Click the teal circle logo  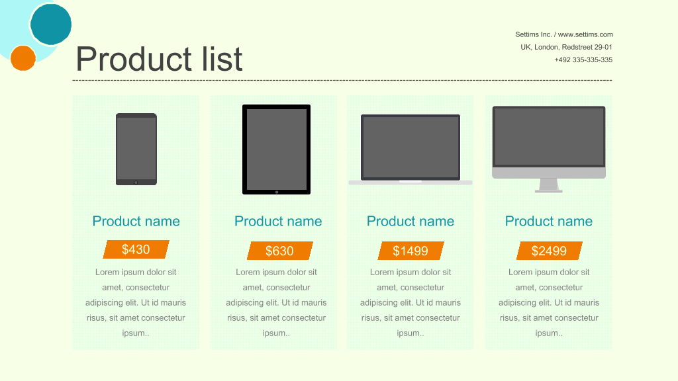click(x=51, y=24)
